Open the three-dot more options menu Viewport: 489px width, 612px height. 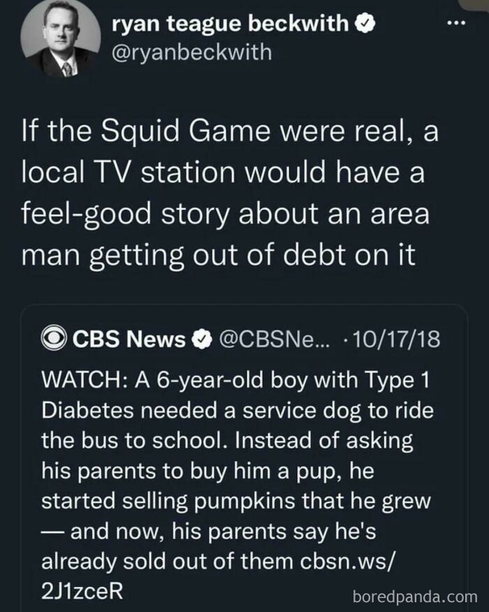(456, 24)
